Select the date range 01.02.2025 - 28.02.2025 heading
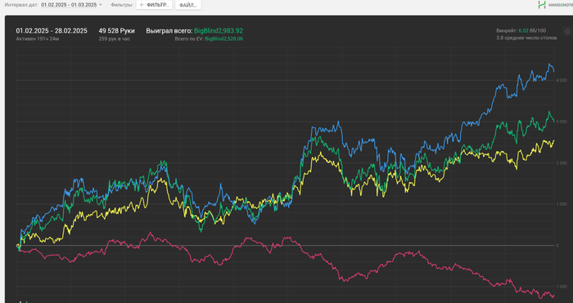Screen dimensions: 573x303 [x=52, y=31]
